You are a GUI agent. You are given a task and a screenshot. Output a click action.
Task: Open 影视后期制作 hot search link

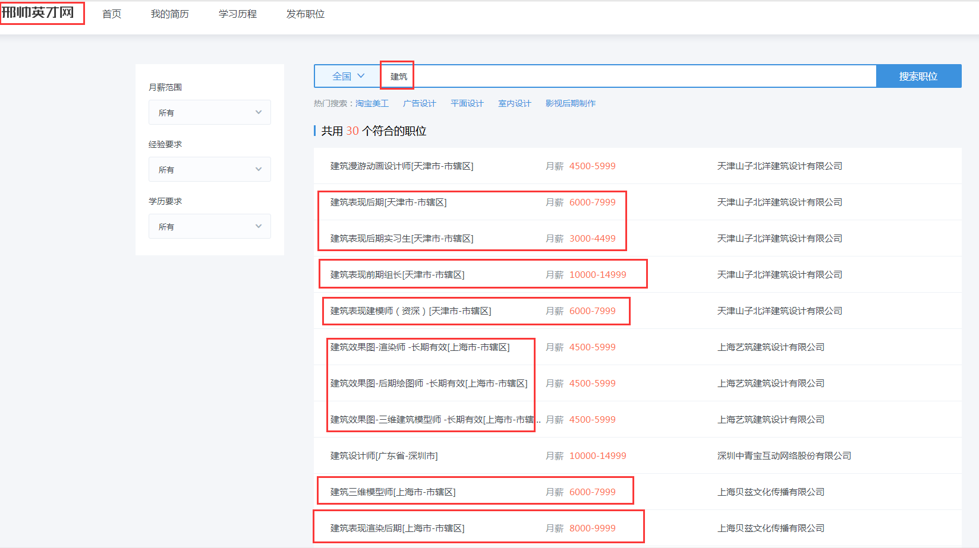tap(570, 103)
